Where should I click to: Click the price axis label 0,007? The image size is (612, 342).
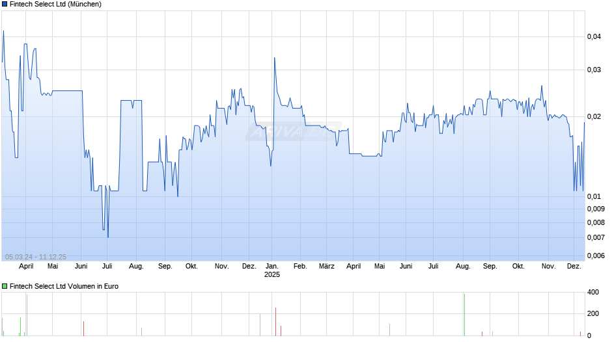(x=596, y=237)
